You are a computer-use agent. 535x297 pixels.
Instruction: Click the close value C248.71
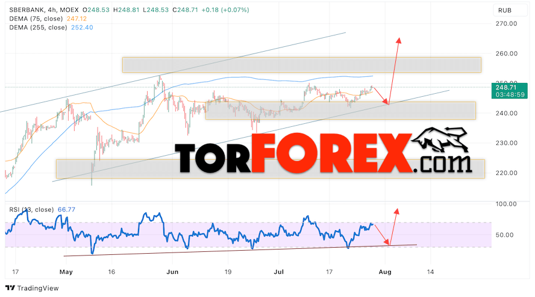(x=186, y=10)
